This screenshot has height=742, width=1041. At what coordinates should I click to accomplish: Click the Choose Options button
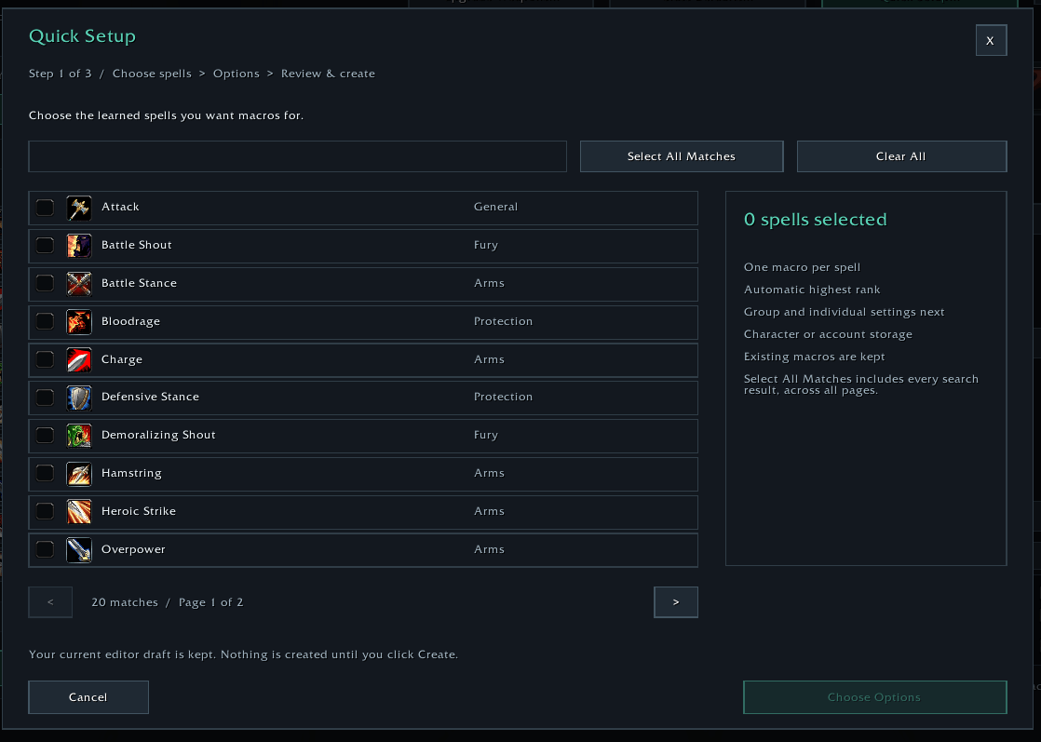click(x=875, y=697)
